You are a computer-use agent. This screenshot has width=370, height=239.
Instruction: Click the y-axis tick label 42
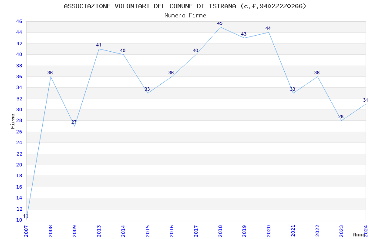coord(19,43)
